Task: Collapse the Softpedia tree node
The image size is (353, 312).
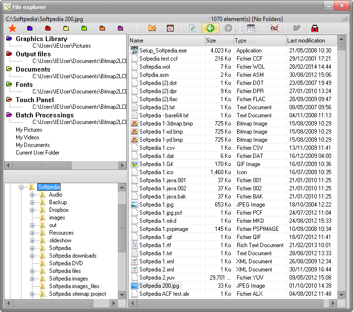Action: (x=21, y=187)
